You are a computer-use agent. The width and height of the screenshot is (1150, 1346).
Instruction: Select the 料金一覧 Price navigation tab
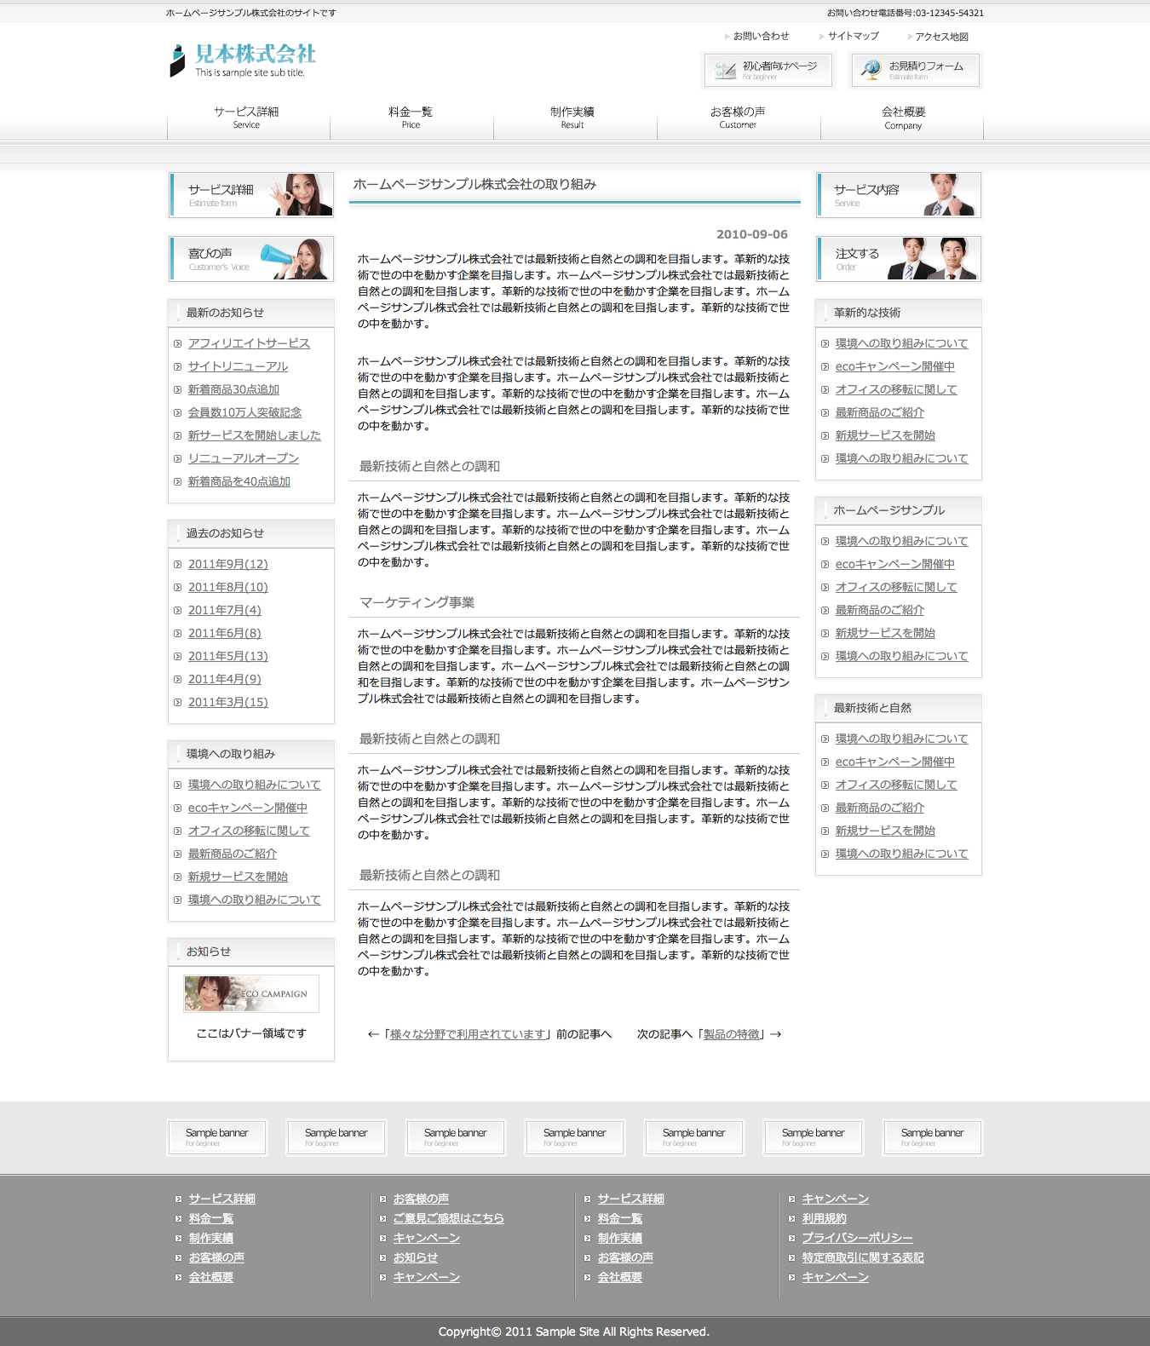411,118
